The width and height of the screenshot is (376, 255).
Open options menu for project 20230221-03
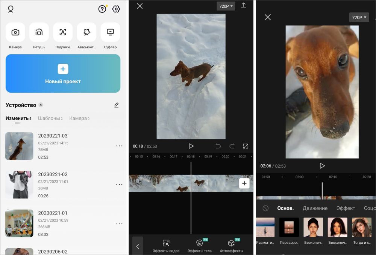coord(119,146)
